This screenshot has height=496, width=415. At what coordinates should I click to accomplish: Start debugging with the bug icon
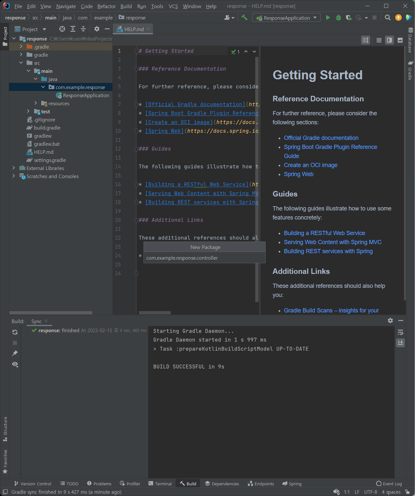[339, 17]
